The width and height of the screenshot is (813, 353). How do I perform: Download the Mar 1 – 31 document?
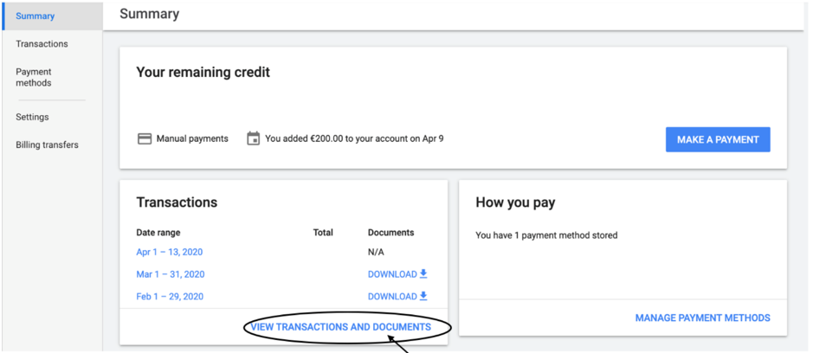(x=397, y=274)
